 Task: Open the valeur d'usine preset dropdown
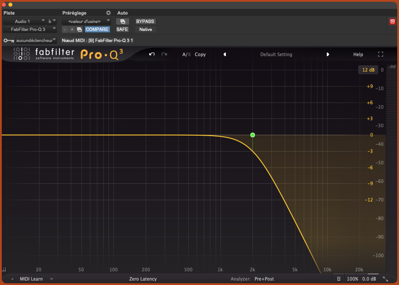(86, 21)
